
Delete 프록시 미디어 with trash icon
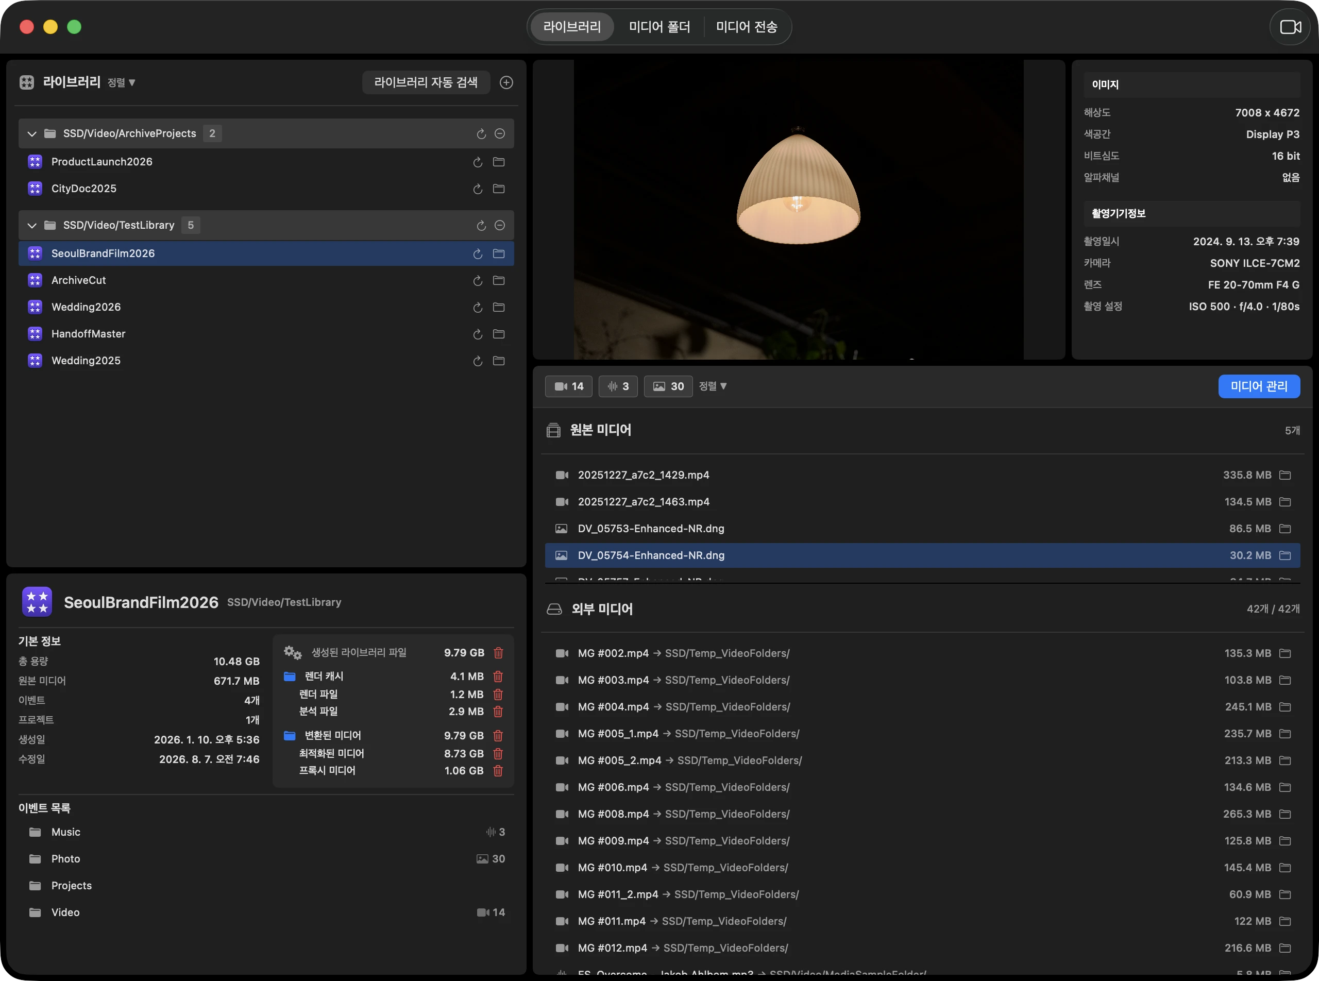click(x=498, y=771)
